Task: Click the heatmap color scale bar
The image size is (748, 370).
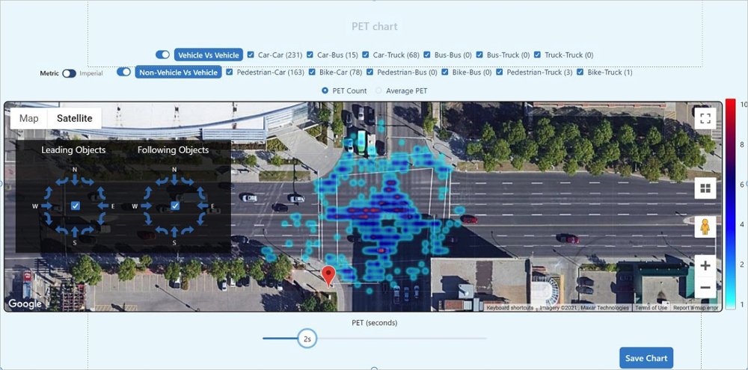Action: point(730,204)
